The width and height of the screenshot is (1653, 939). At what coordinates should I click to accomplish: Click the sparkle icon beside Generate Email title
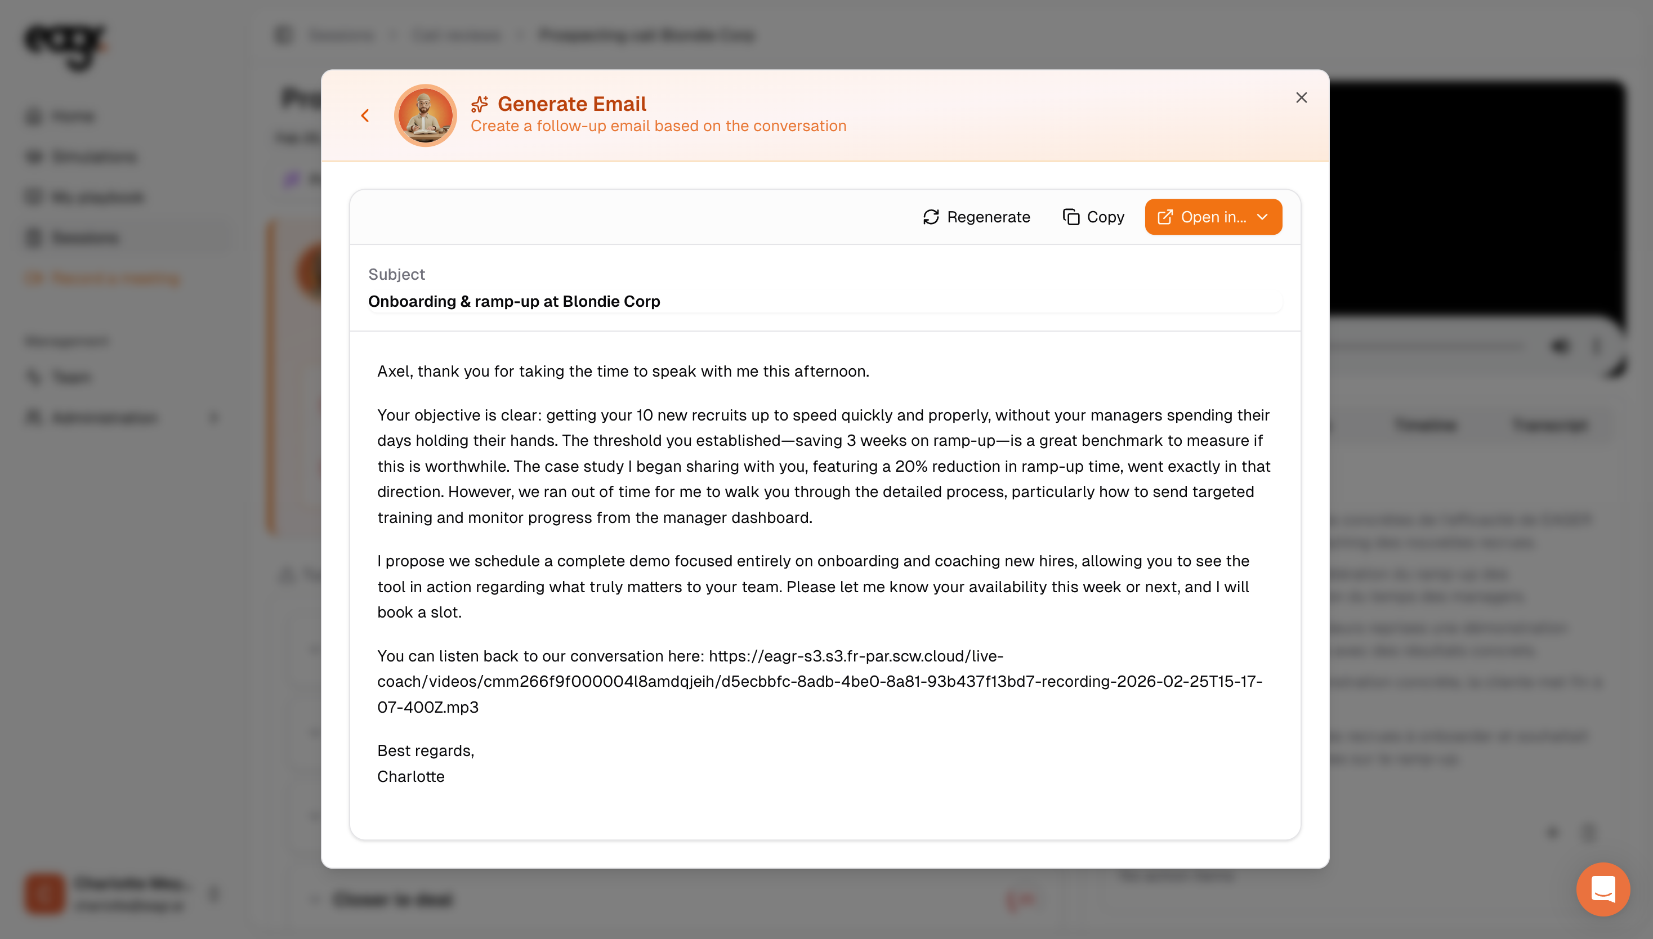(x=480, y=104)
